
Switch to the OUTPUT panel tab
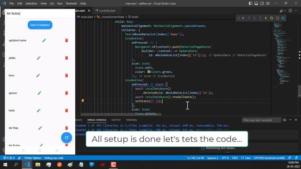point(116,120)
